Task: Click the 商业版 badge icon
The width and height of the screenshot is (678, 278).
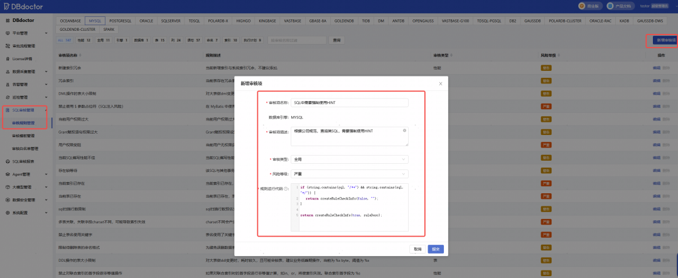Action: [x=582, y=6]
